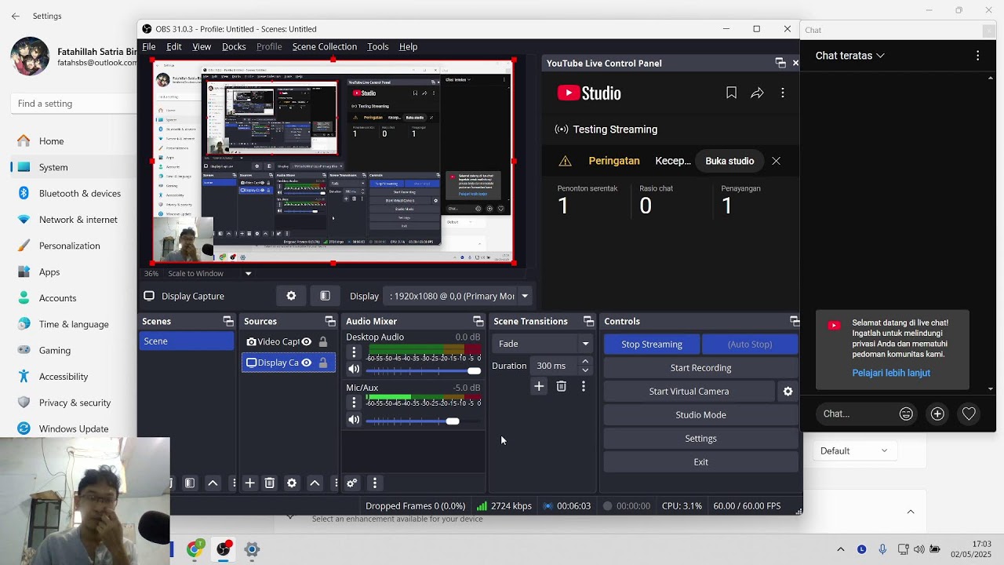
Task: Adjust the Mic/Aux volume slider
Action: 424,421
